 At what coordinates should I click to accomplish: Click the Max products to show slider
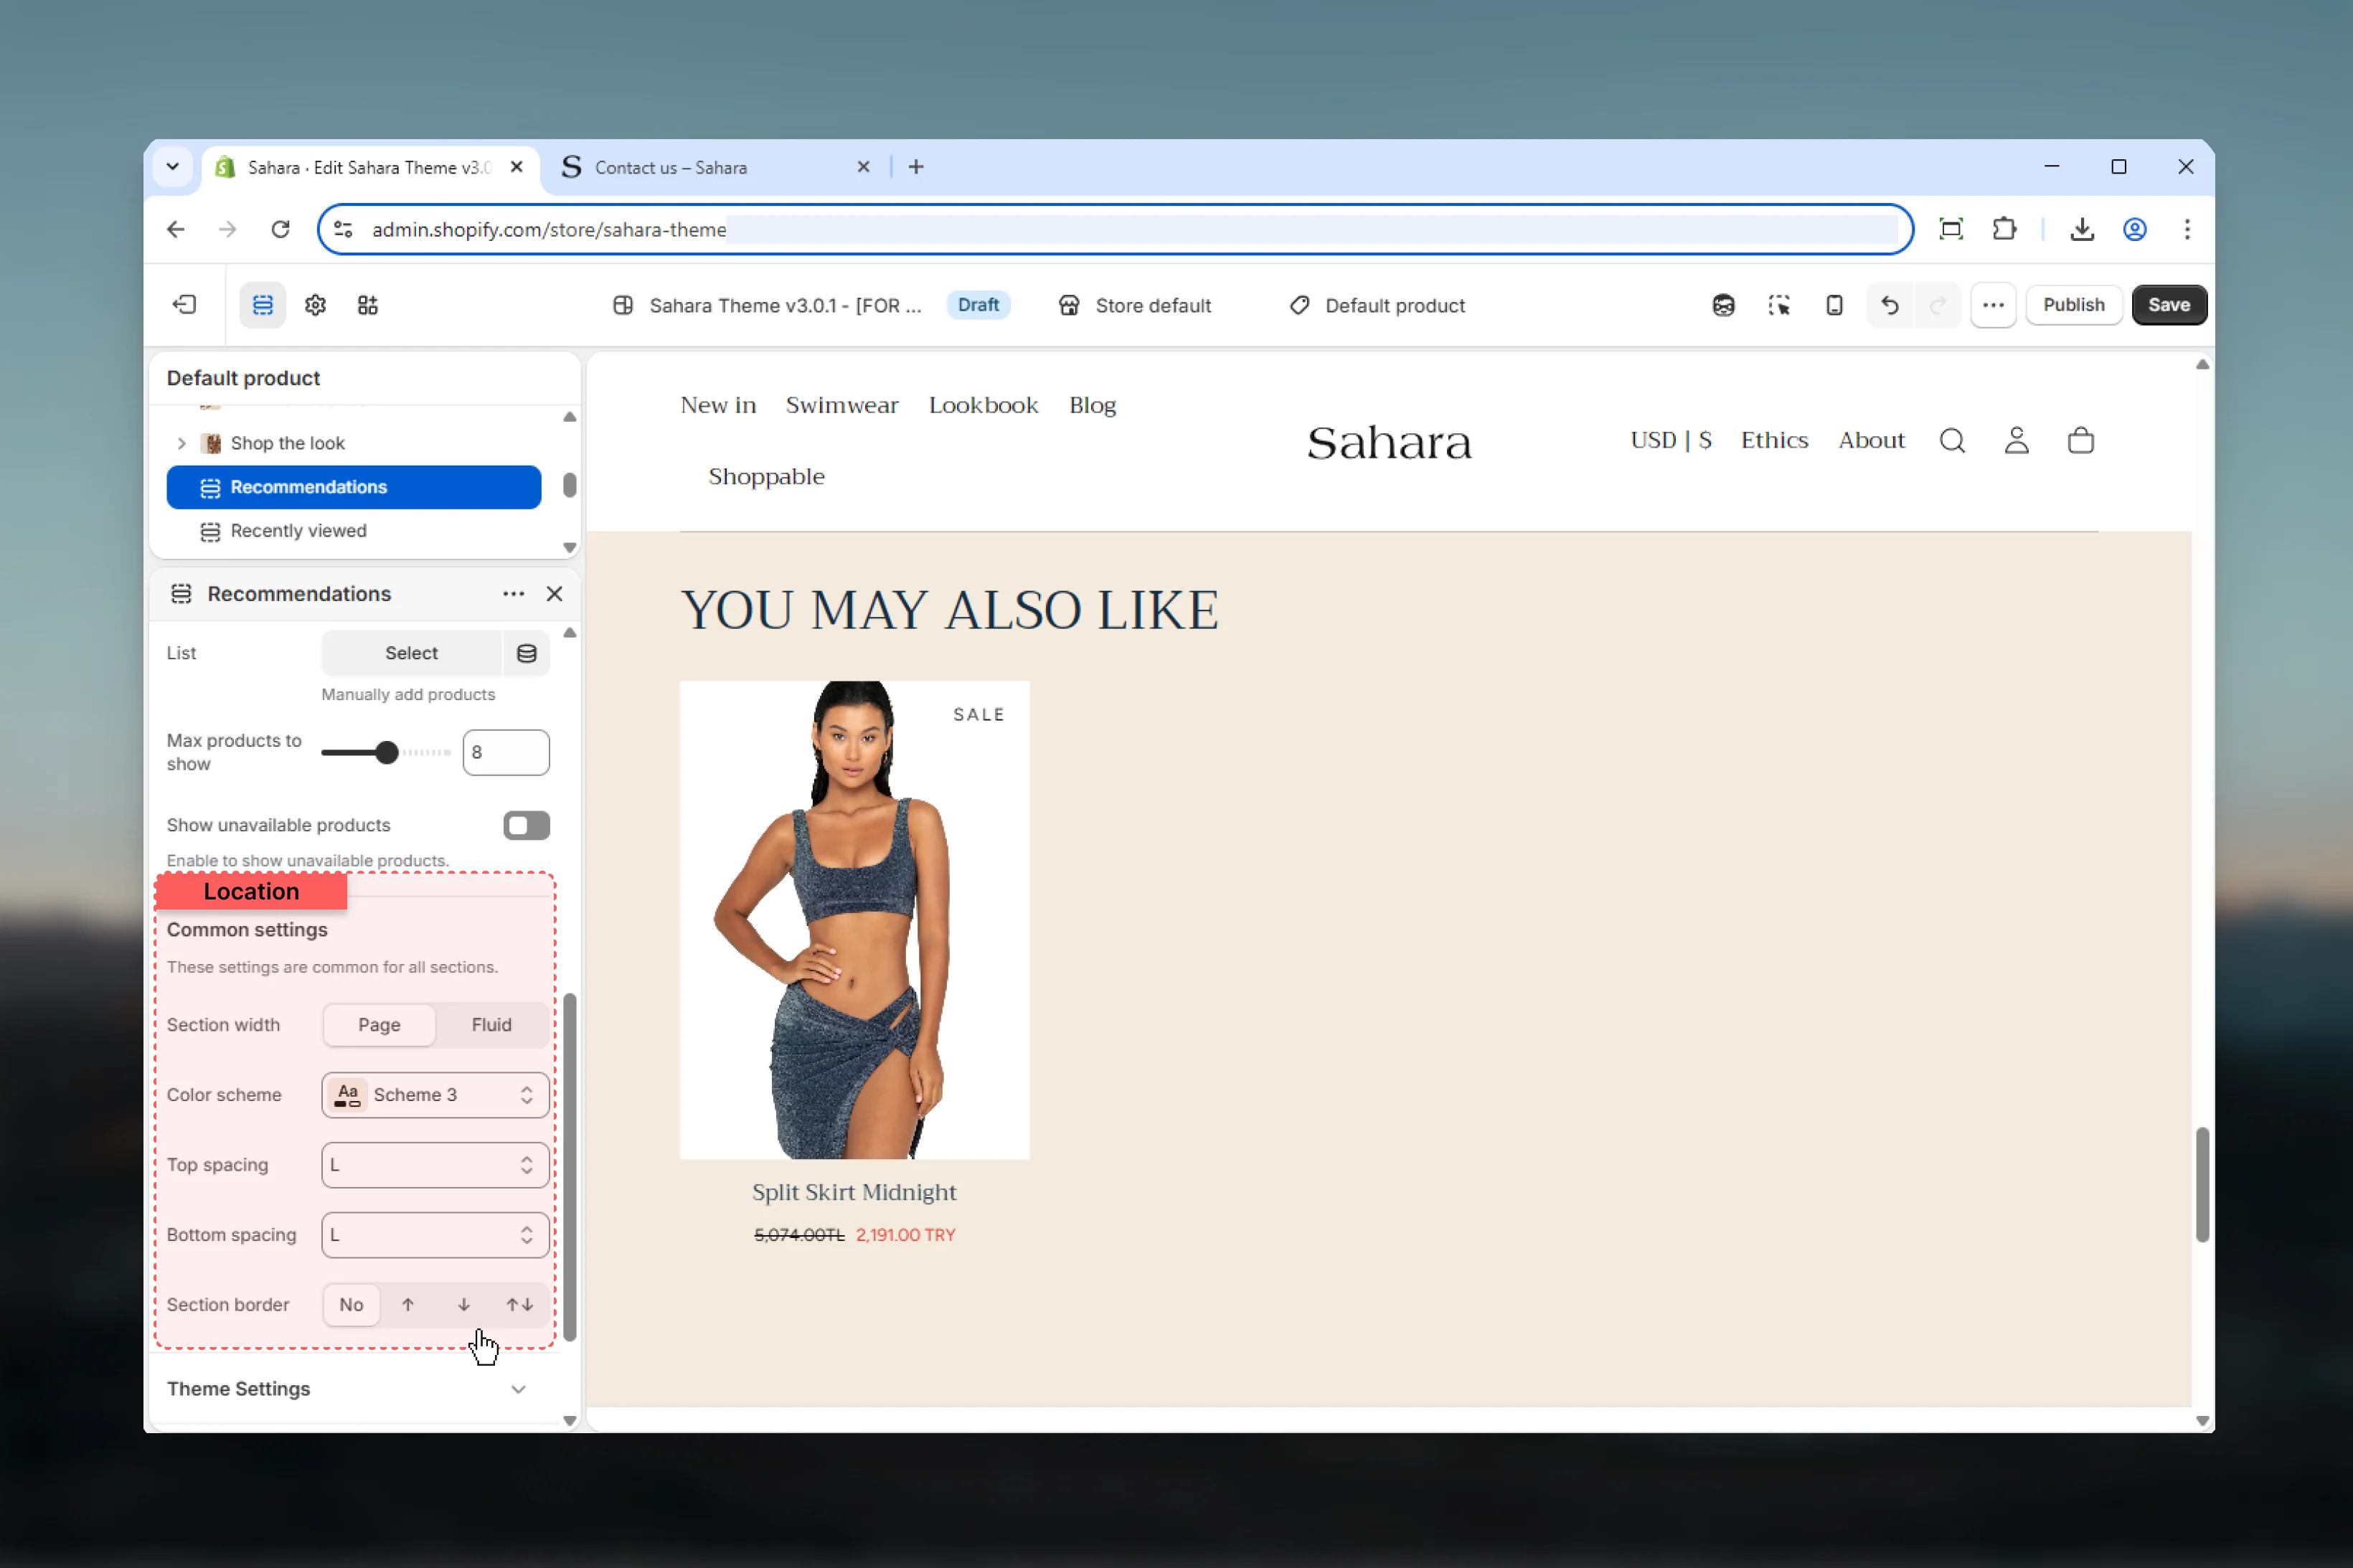[x=386, y=752]
